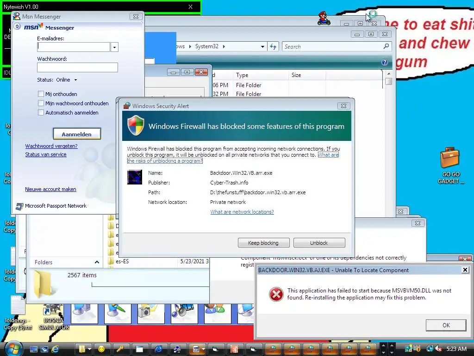Click OK in Unable To Locate Component dialog
The width and height of the screenshot is (474, 356).
pos(446,325)
